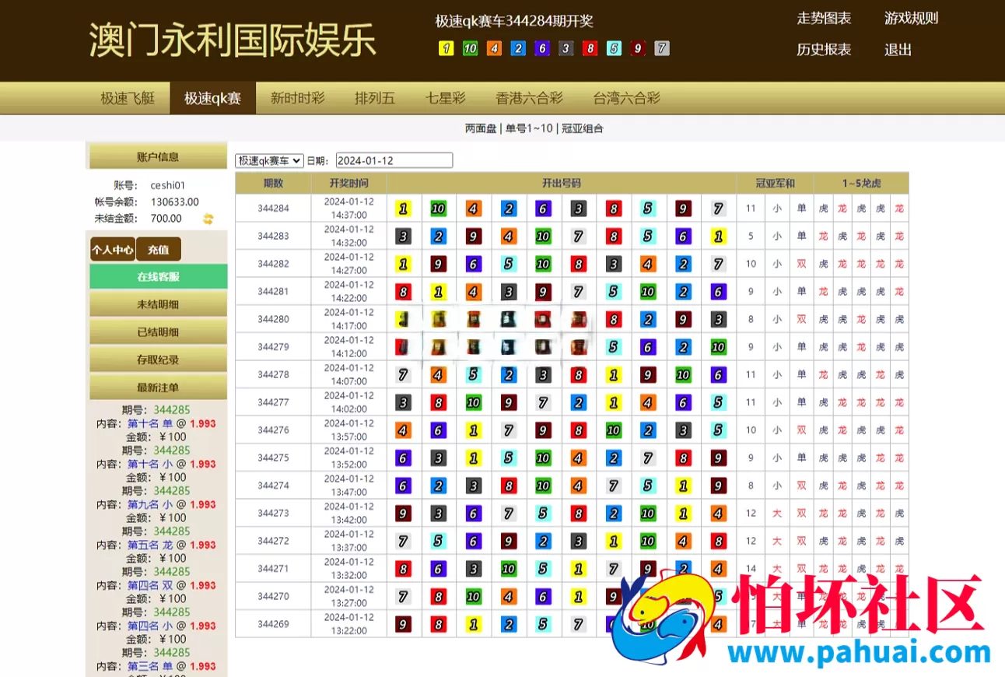1005x677 pixels.
Task: Click last-place ball 7 in row 344284
Action: click(x=719, y=209)
